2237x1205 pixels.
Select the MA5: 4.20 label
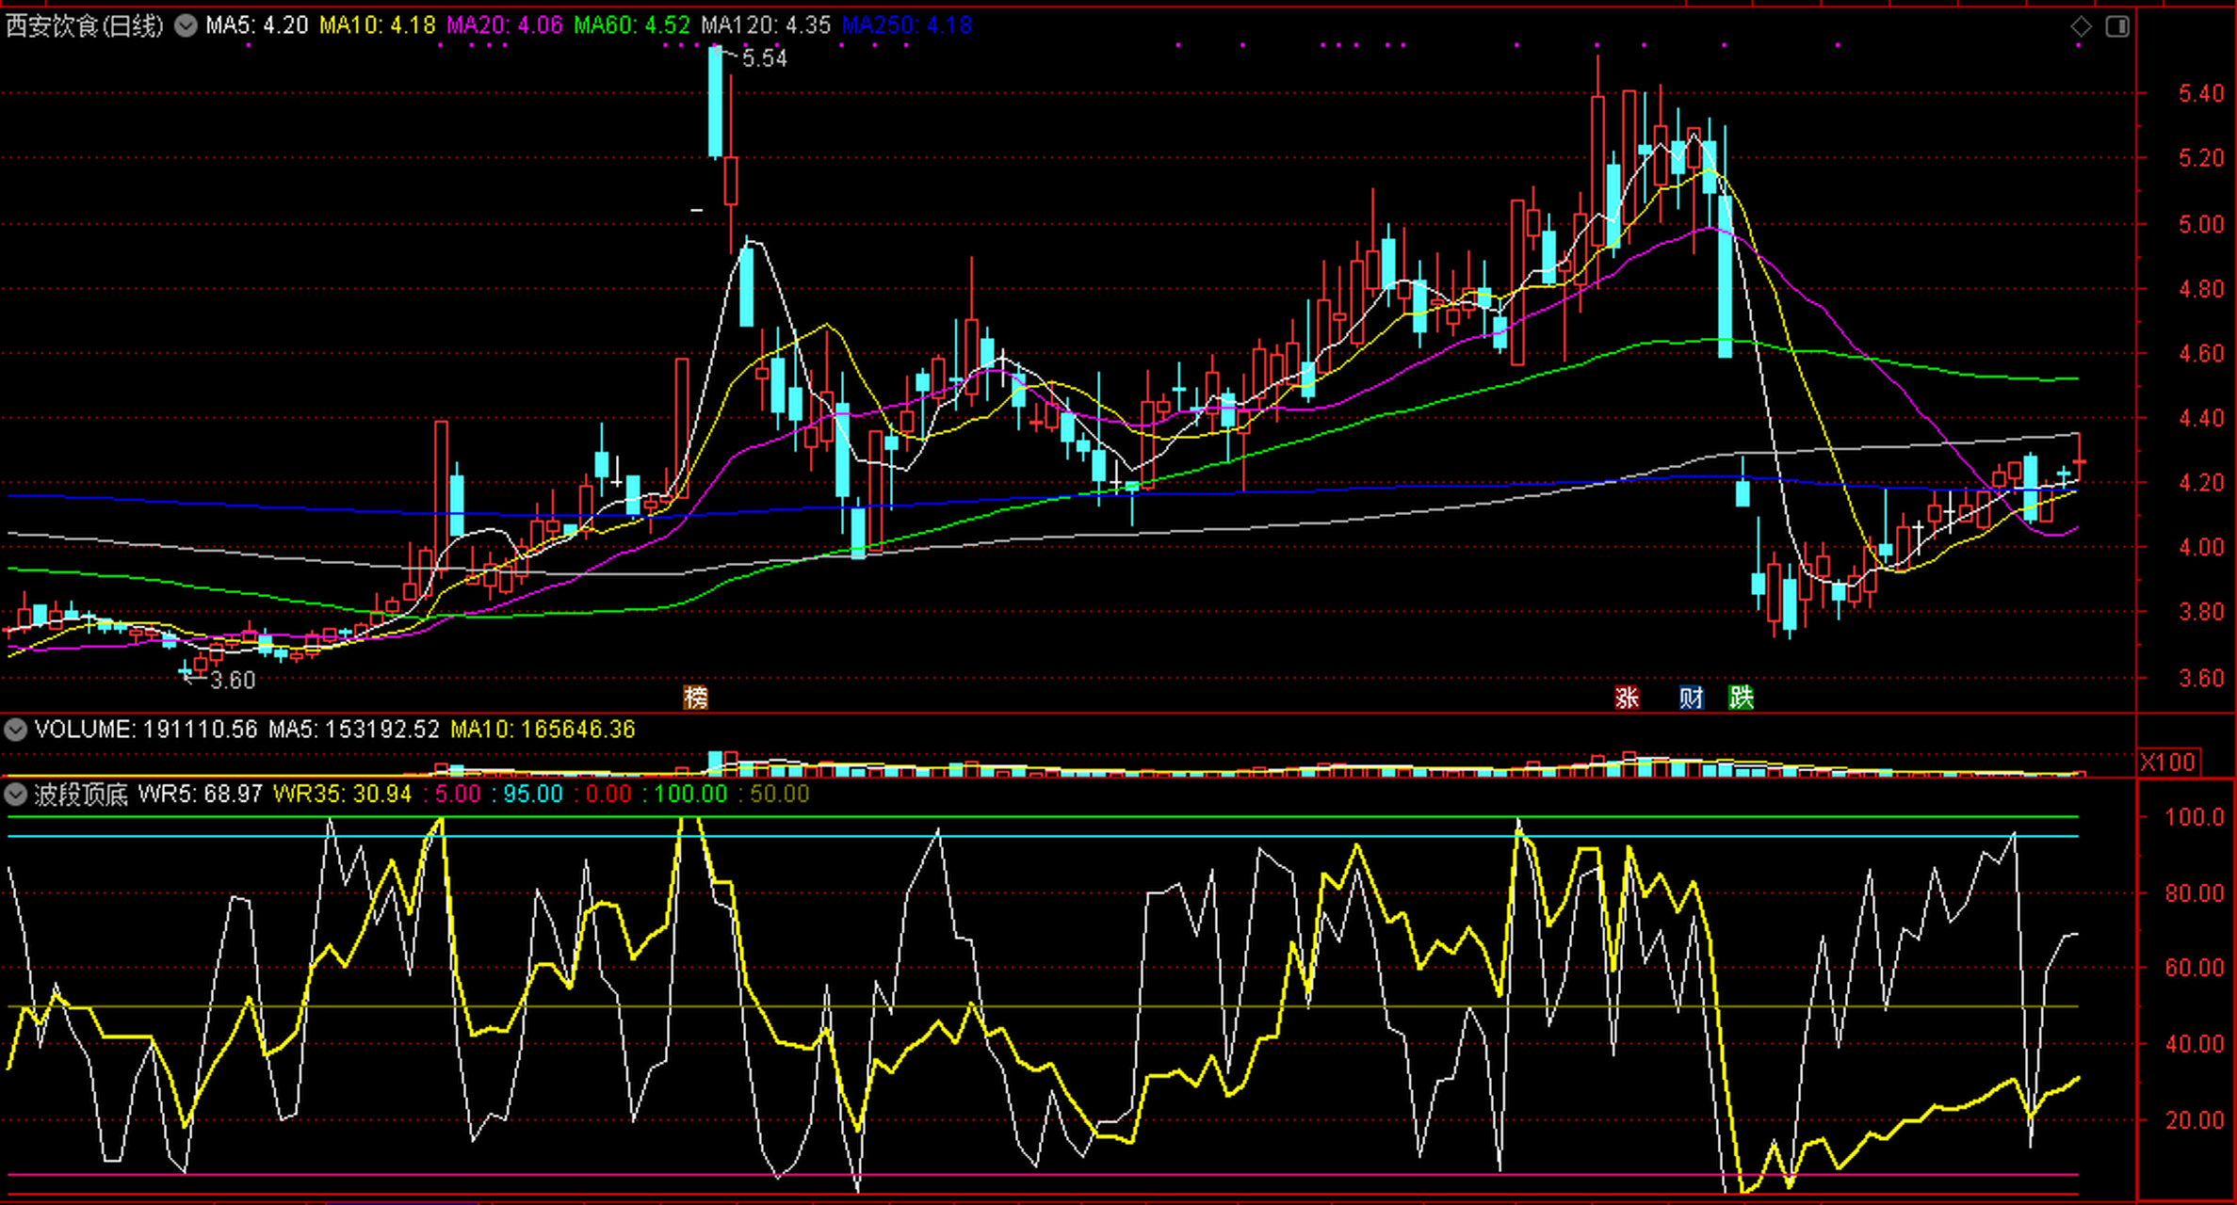tap(256, 26)
